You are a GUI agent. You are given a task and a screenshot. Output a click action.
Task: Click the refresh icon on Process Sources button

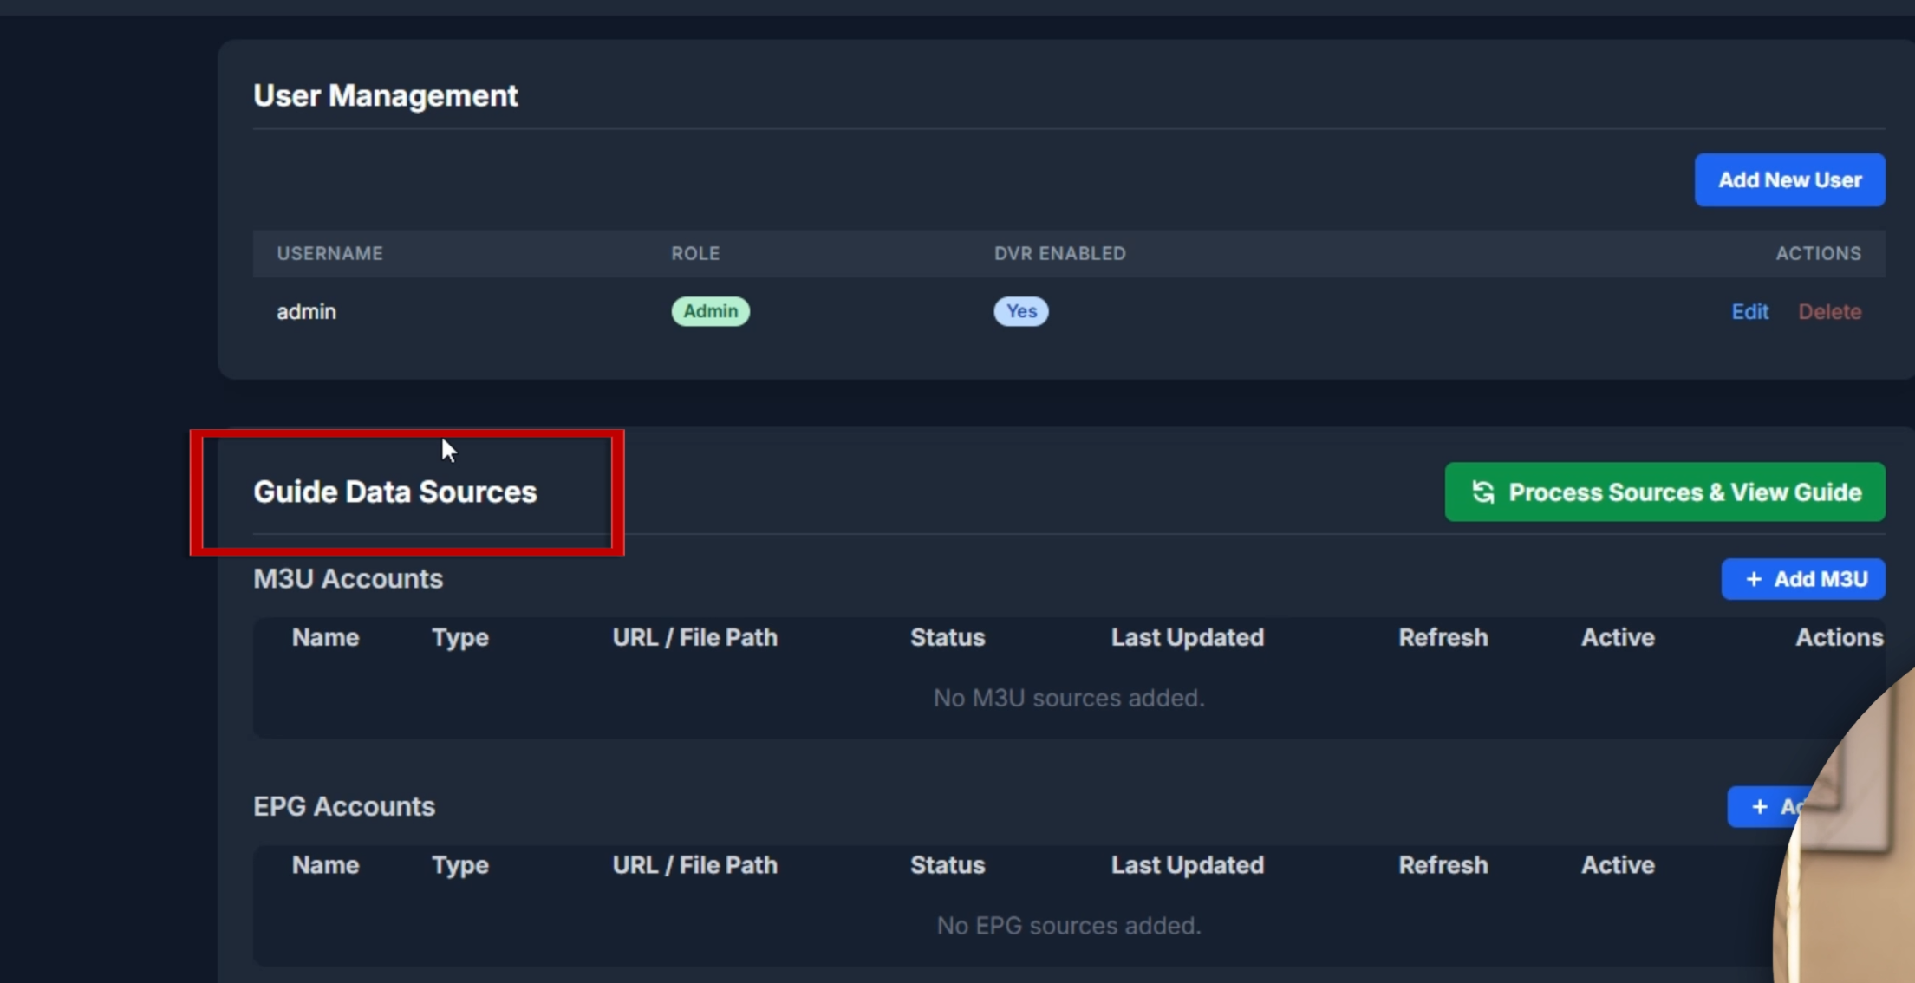[1482, 492]
